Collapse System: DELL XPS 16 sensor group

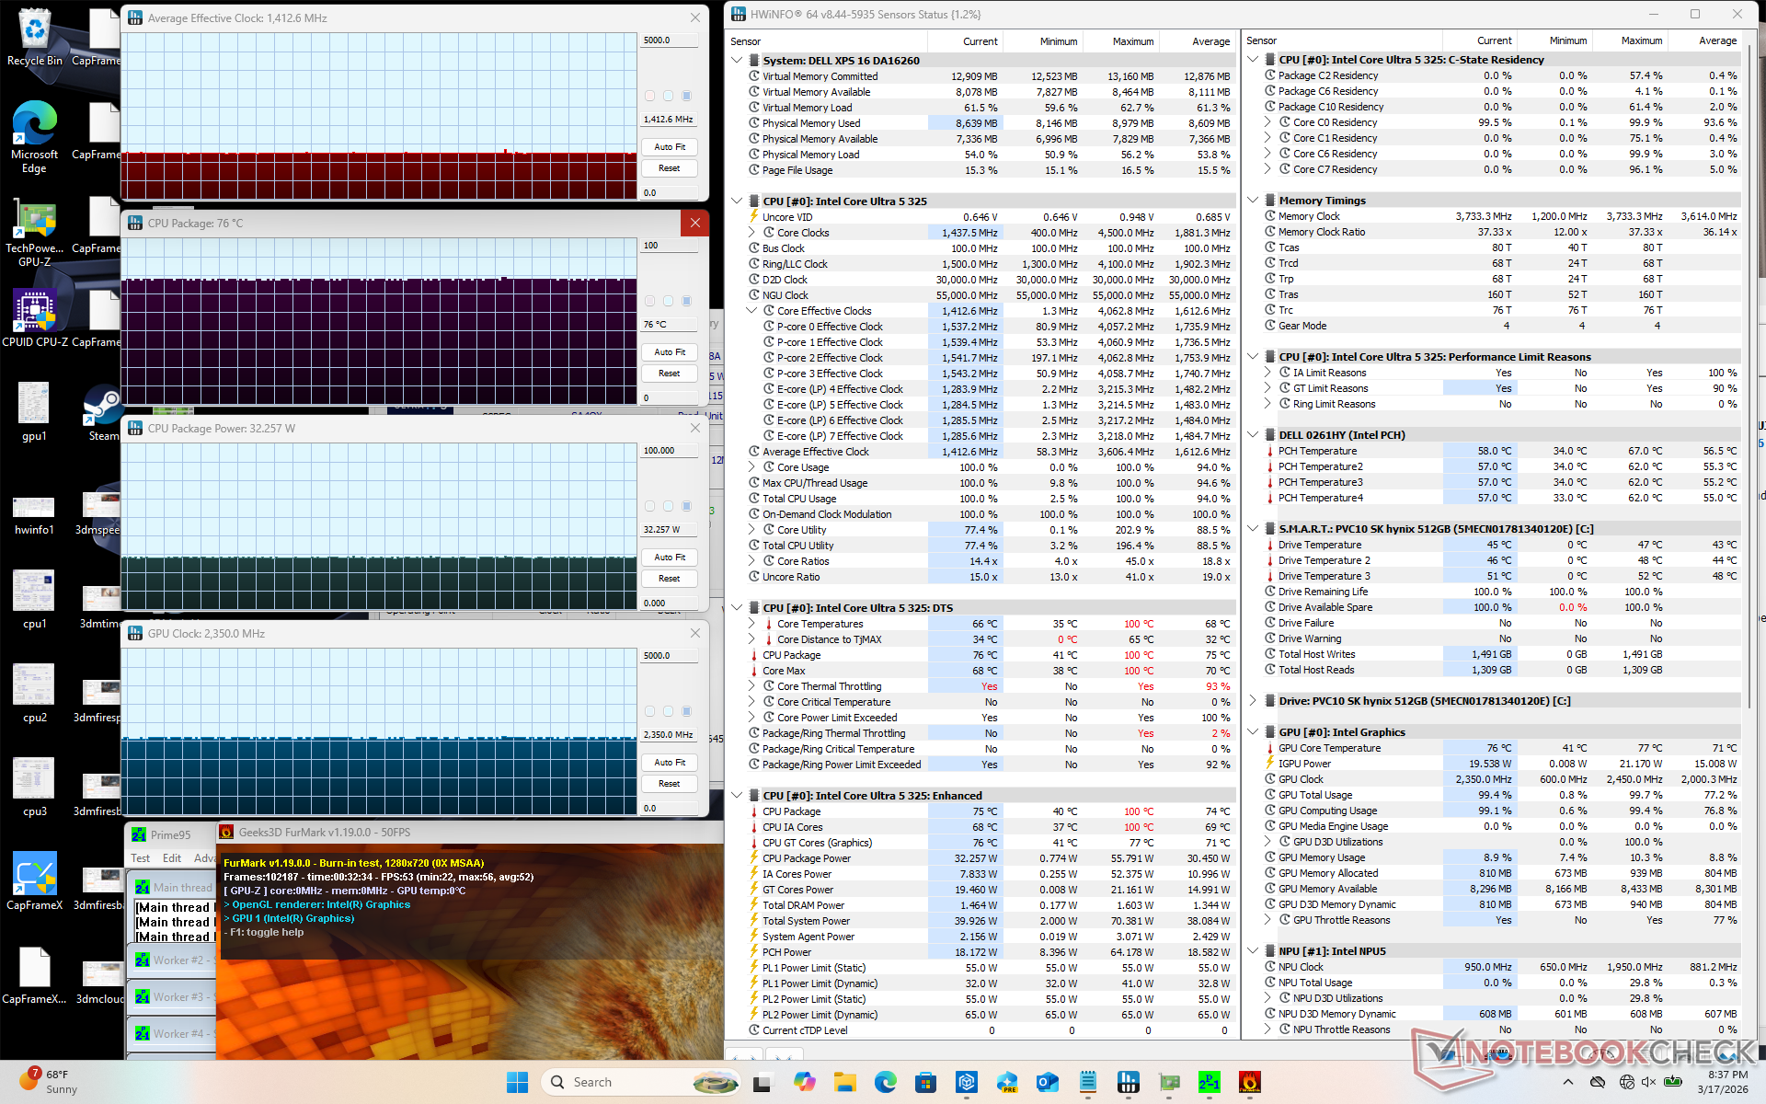click(x=737, y=60)
